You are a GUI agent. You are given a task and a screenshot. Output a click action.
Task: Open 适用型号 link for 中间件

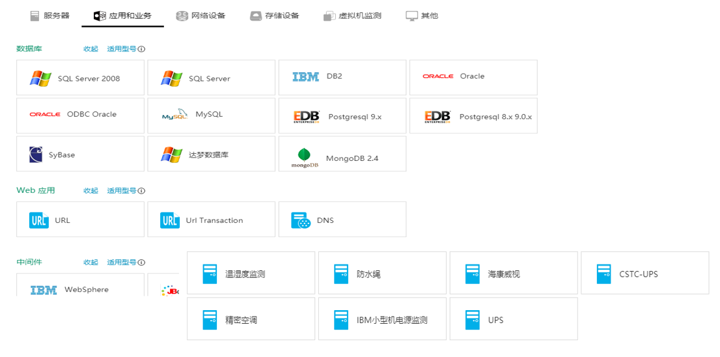tap(122, 262)
